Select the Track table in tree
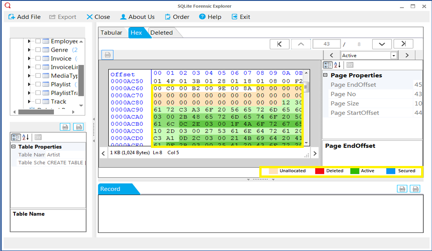 tap(58, 101)
